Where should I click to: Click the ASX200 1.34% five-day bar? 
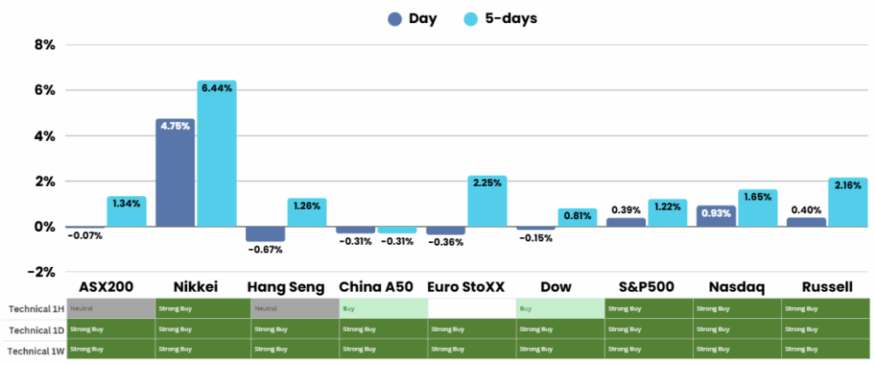click(x=126, y=211)
